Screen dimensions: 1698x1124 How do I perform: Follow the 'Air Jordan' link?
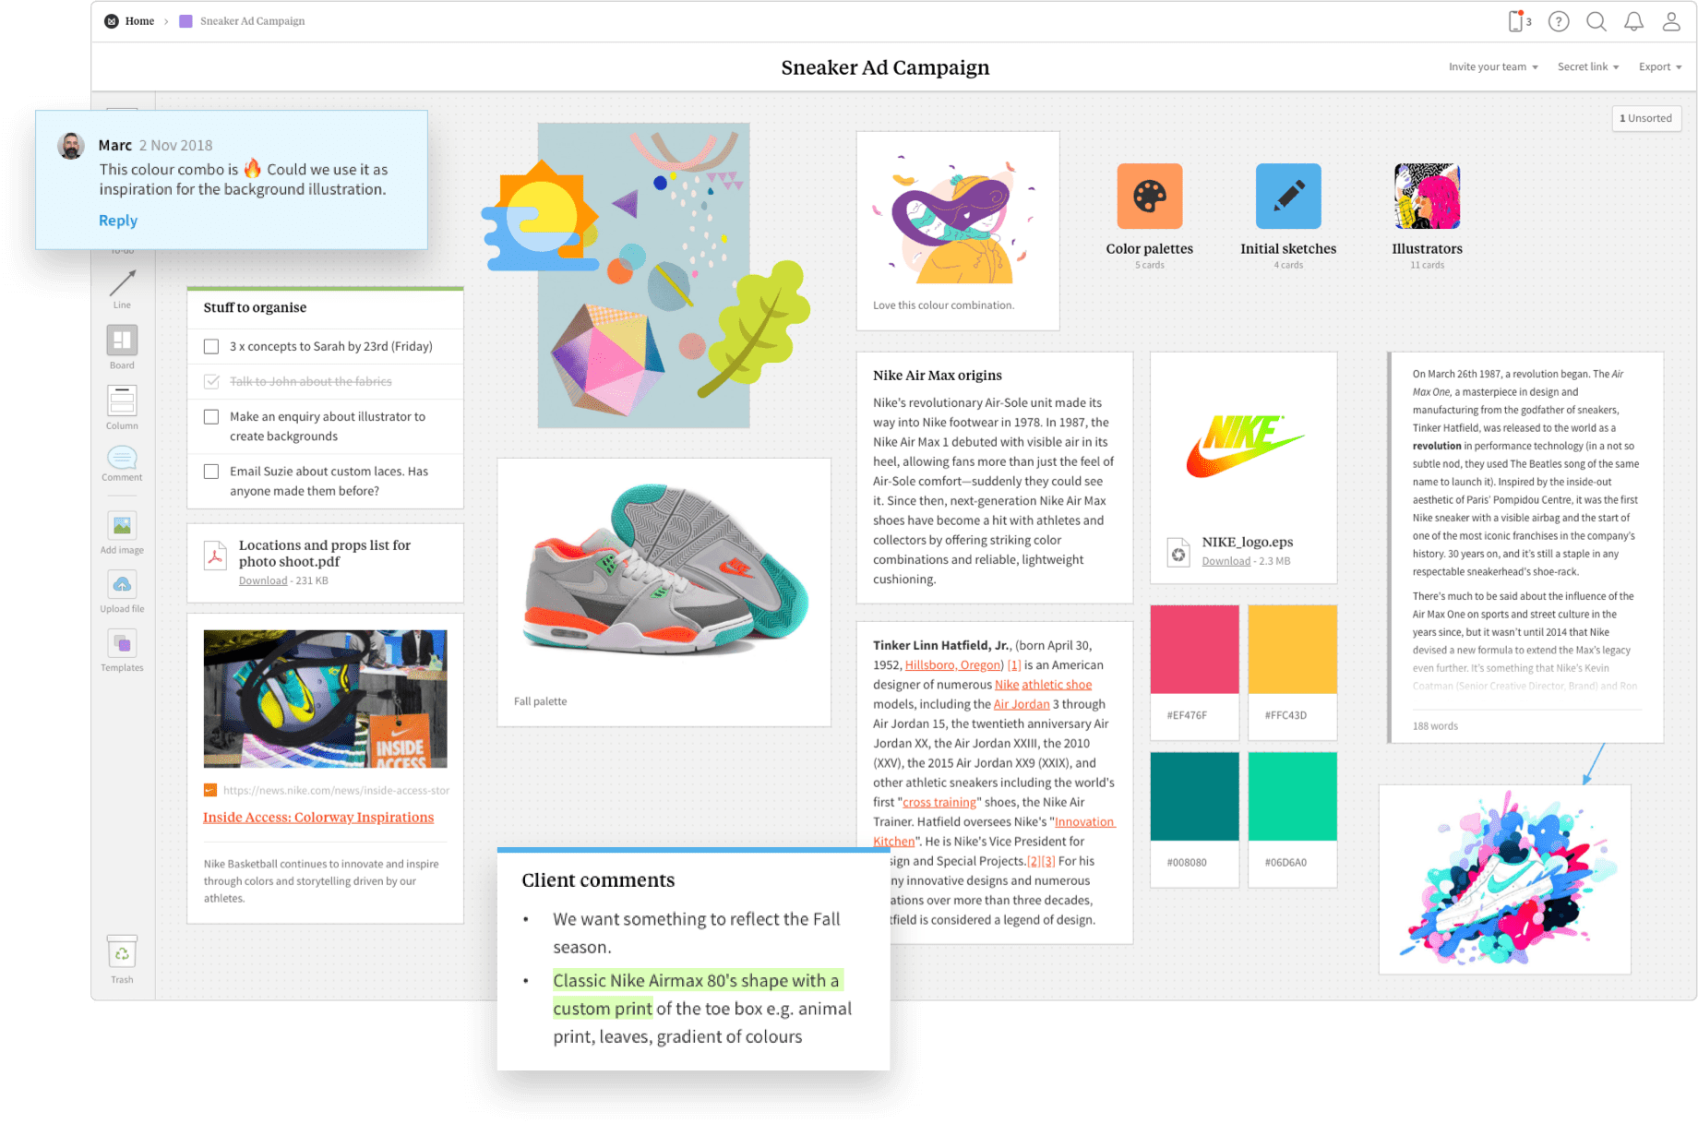[1022, 704]
